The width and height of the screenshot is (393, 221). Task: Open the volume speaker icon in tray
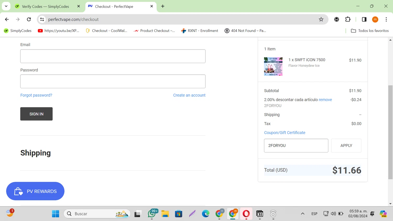(x=333, y=214)
